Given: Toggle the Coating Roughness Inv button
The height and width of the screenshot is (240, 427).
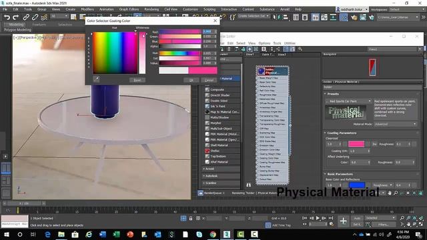Looking at the screenshot, I should point(375,144).
